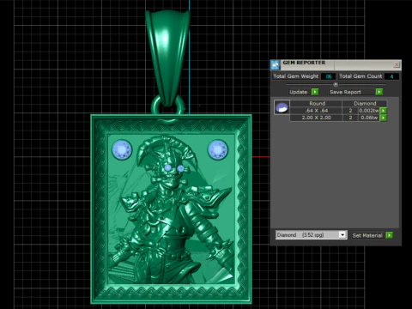Click quantity 2 in the 2.00 X 2.00 row
This screenshot has height=309, width=412.
[350, 118]
